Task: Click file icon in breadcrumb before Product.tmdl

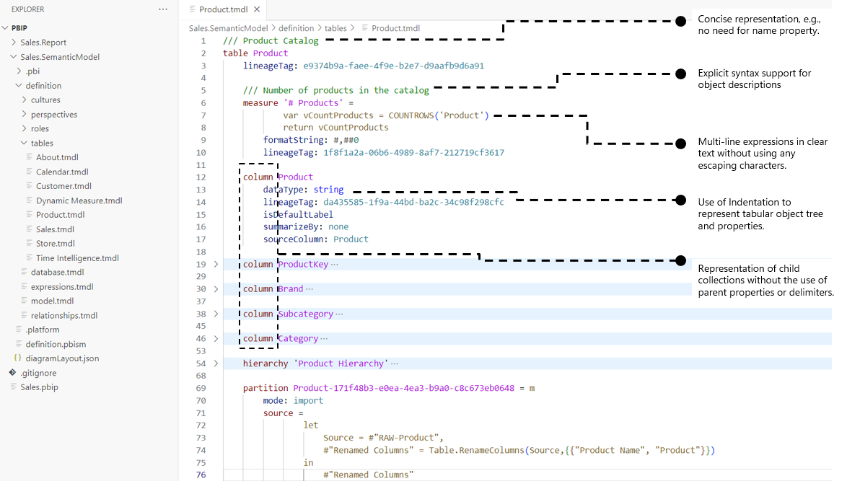Action: [x=364, y=28]
